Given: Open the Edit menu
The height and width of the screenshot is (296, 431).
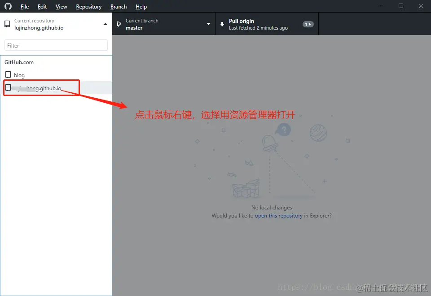Looking at the screenshot, I should click(x=42, y=7).
